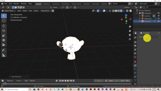Hide the Collection in outliner
161x91 pixels.
click(159, 13)
